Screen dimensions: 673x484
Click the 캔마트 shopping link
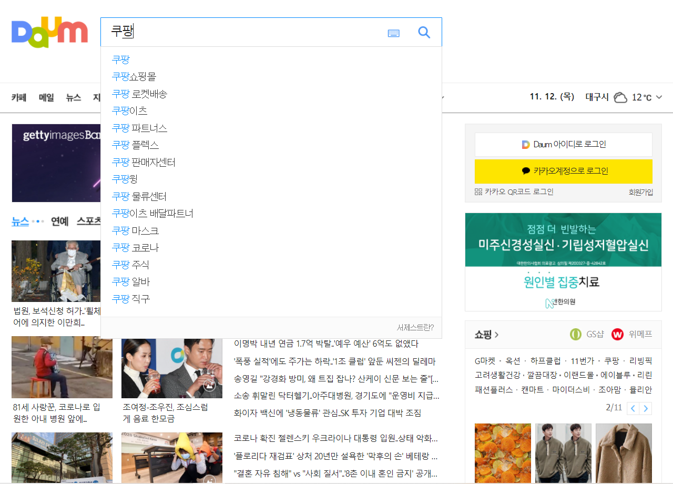(532, 390)
